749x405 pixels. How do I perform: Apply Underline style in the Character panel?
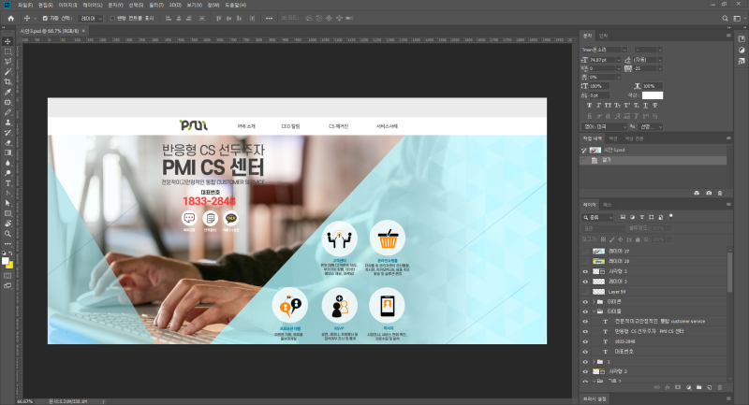pos(645,106)
